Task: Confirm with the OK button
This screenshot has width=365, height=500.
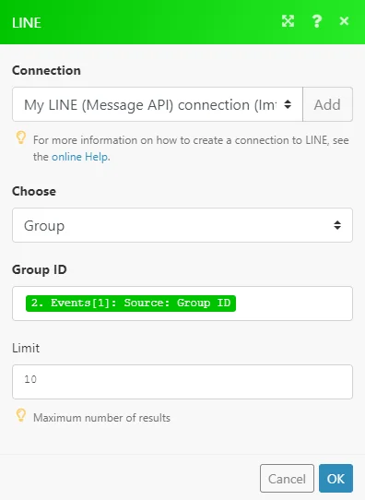Action: [x=336, y=478]
